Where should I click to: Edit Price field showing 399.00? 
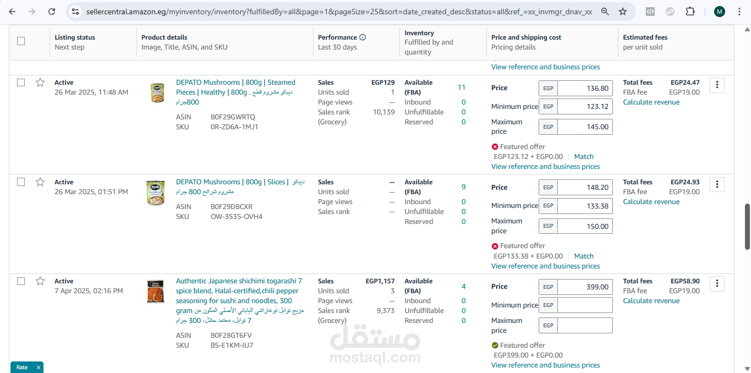coord(585,287)
